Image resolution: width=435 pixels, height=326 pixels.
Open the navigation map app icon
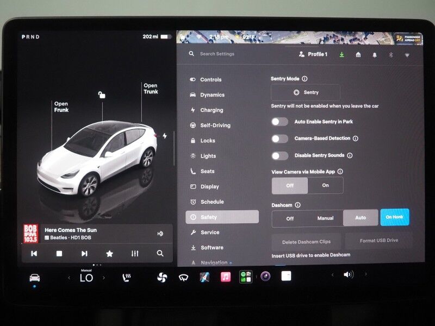(x=205, y=277)
